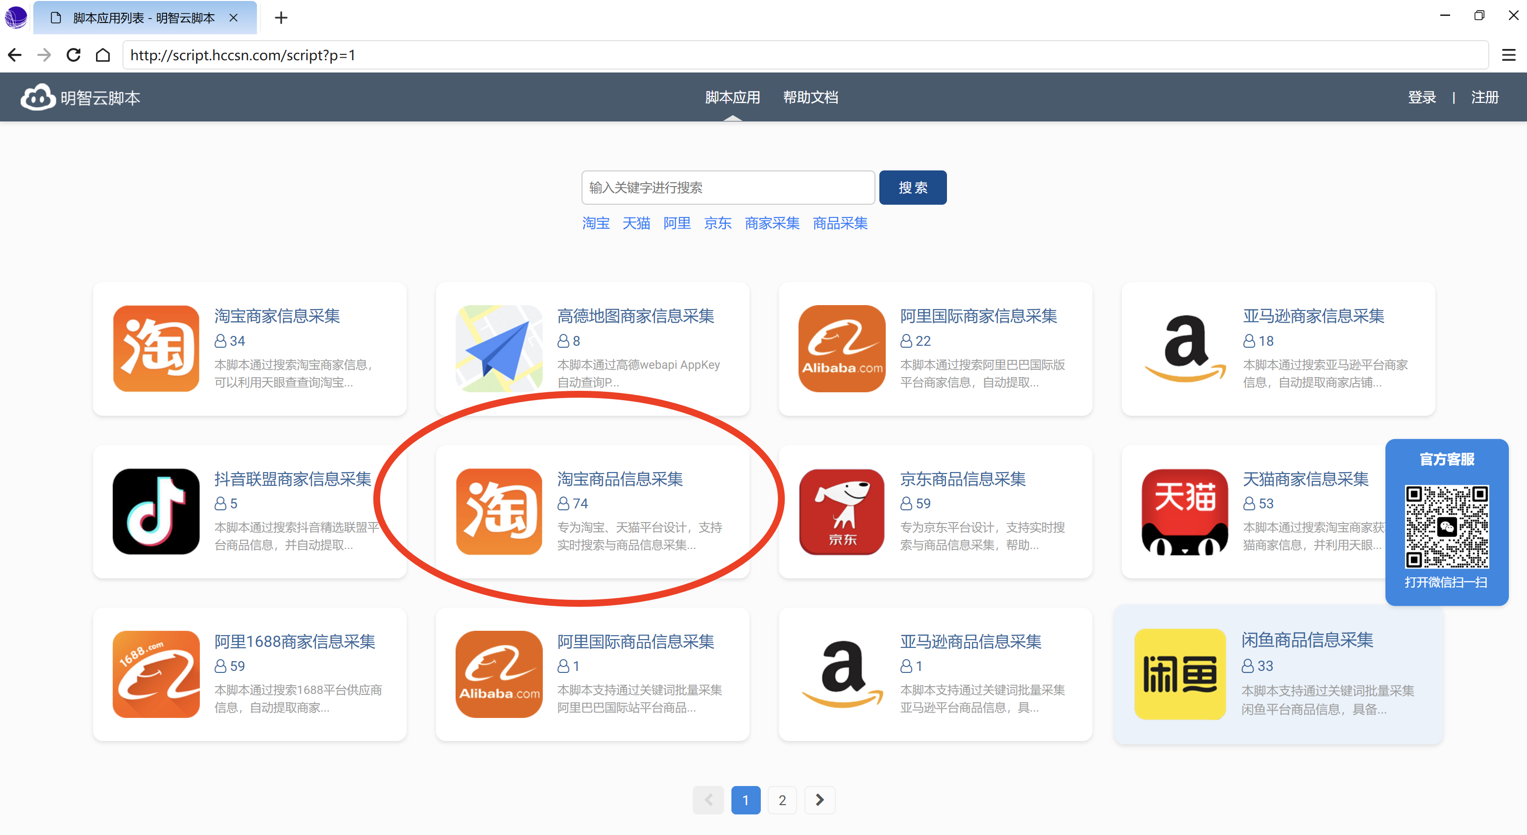Screen dimensions: 1527x835
Task: Open the 亚马逊商家信息采集 title
Action: click(x=1313, y=316)
